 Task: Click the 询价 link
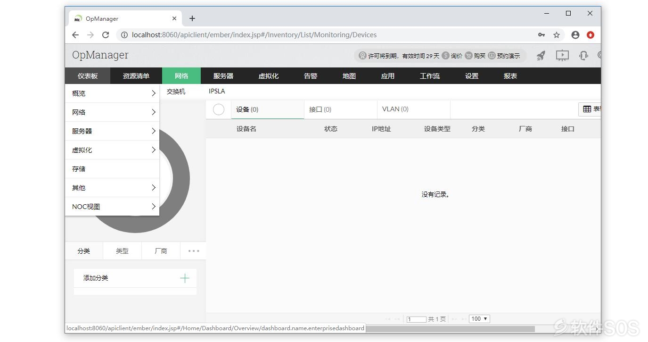pyautogui.click(x=456, y=56)
